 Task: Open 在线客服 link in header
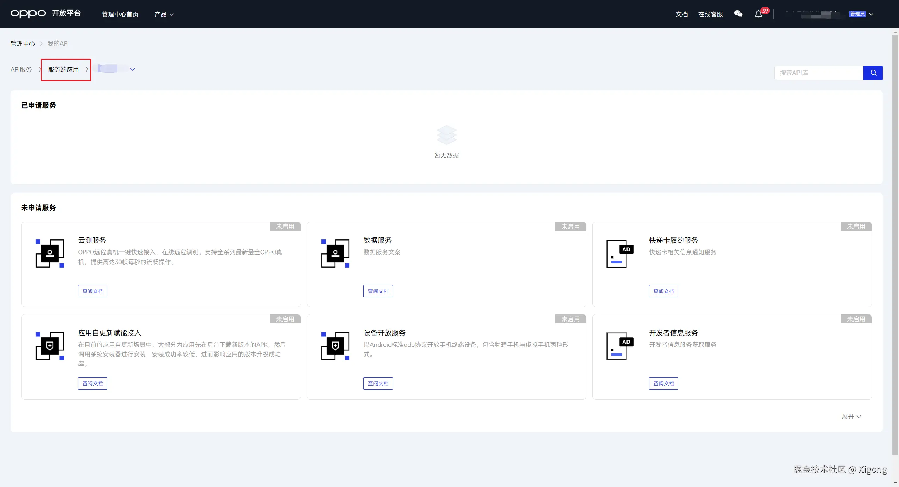pyautogui.click(x=710, y=14)
